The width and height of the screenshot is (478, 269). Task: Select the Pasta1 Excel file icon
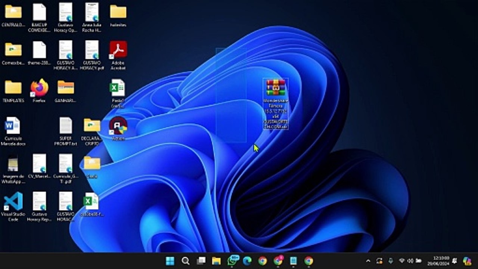click(x=118, y=88)
